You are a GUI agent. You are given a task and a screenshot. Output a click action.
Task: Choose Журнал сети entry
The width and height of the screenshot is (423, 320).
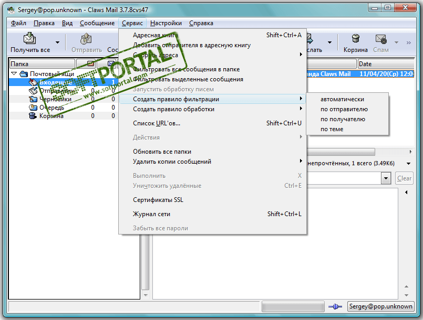[x=213, y=214]
